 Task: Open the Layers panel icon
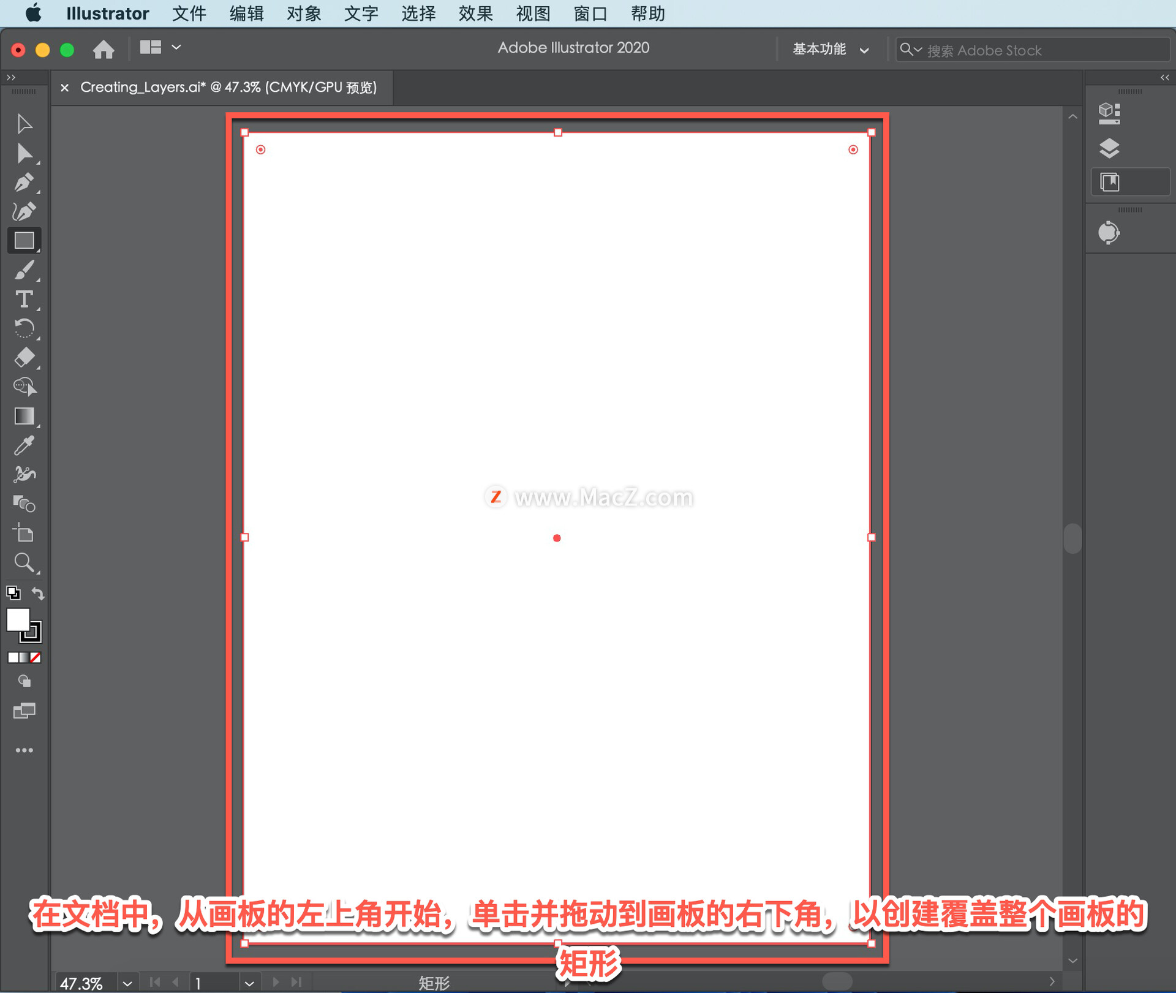1109,148
